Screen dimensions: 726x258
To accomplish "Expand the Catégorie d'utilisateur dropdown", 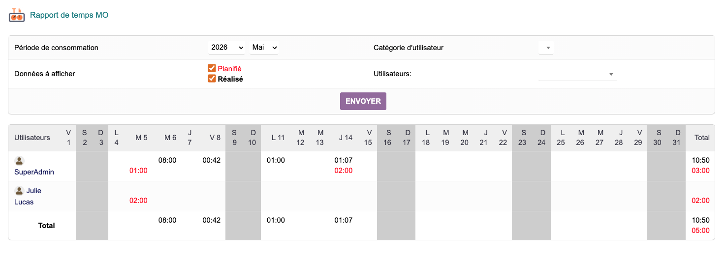I will click(x=546, y=48).
